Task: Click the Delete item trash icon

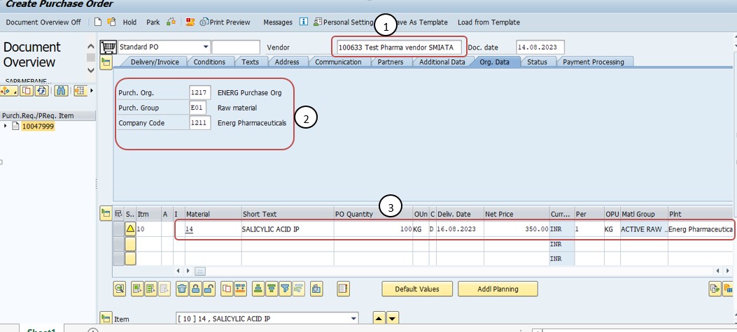Action: pyautogui.click(x=182, y=289)
